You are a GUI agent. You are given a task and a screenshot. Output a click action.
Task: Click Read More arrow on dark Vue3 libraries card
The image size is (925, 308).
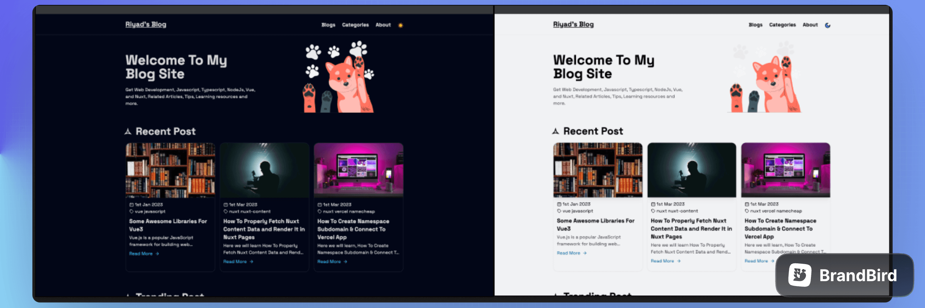pyautogui.click(x=157, y=254)
